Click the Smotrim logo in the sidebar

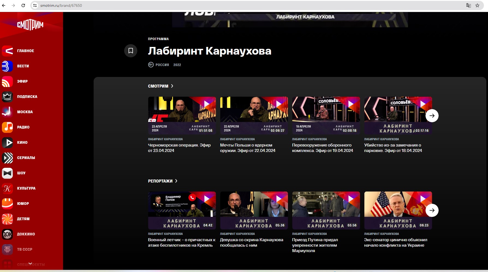(x=30, y=25)
